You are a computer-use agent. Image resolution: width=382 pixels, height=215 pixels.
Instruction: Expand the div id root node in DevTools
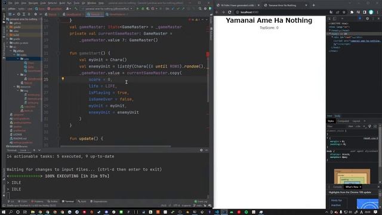[332, 37]
